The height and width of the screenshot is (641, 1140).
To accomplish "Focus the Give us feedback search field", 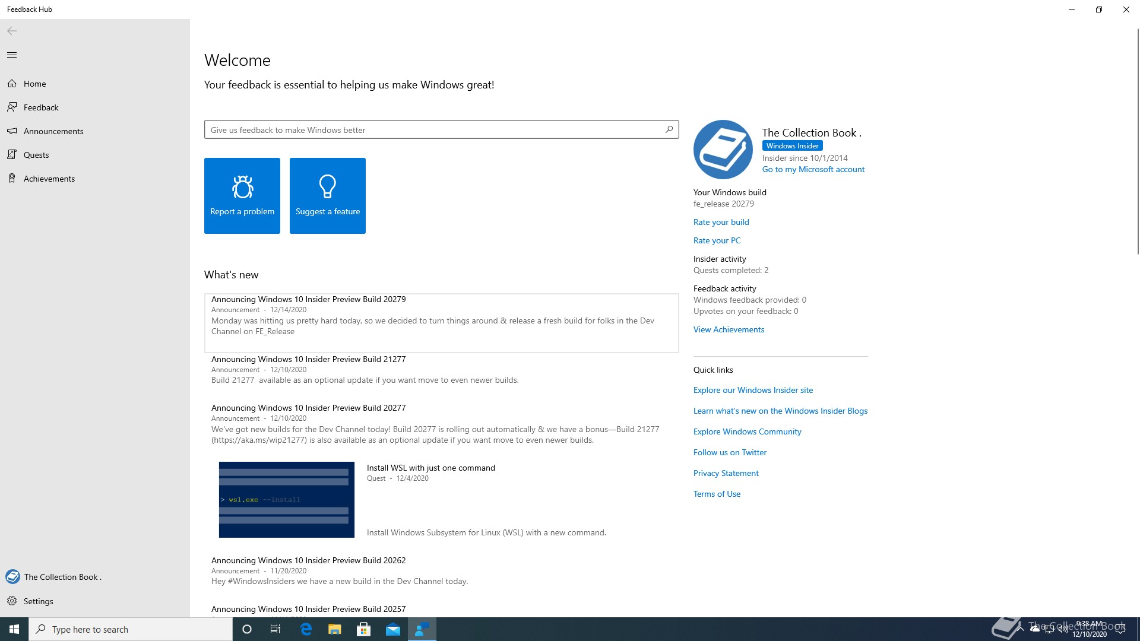I will click(x=433, y=130).
